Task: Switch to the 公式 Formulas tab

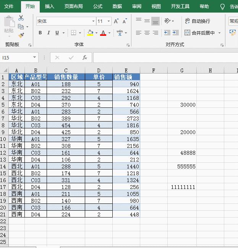Action: [x=98, y=6]
